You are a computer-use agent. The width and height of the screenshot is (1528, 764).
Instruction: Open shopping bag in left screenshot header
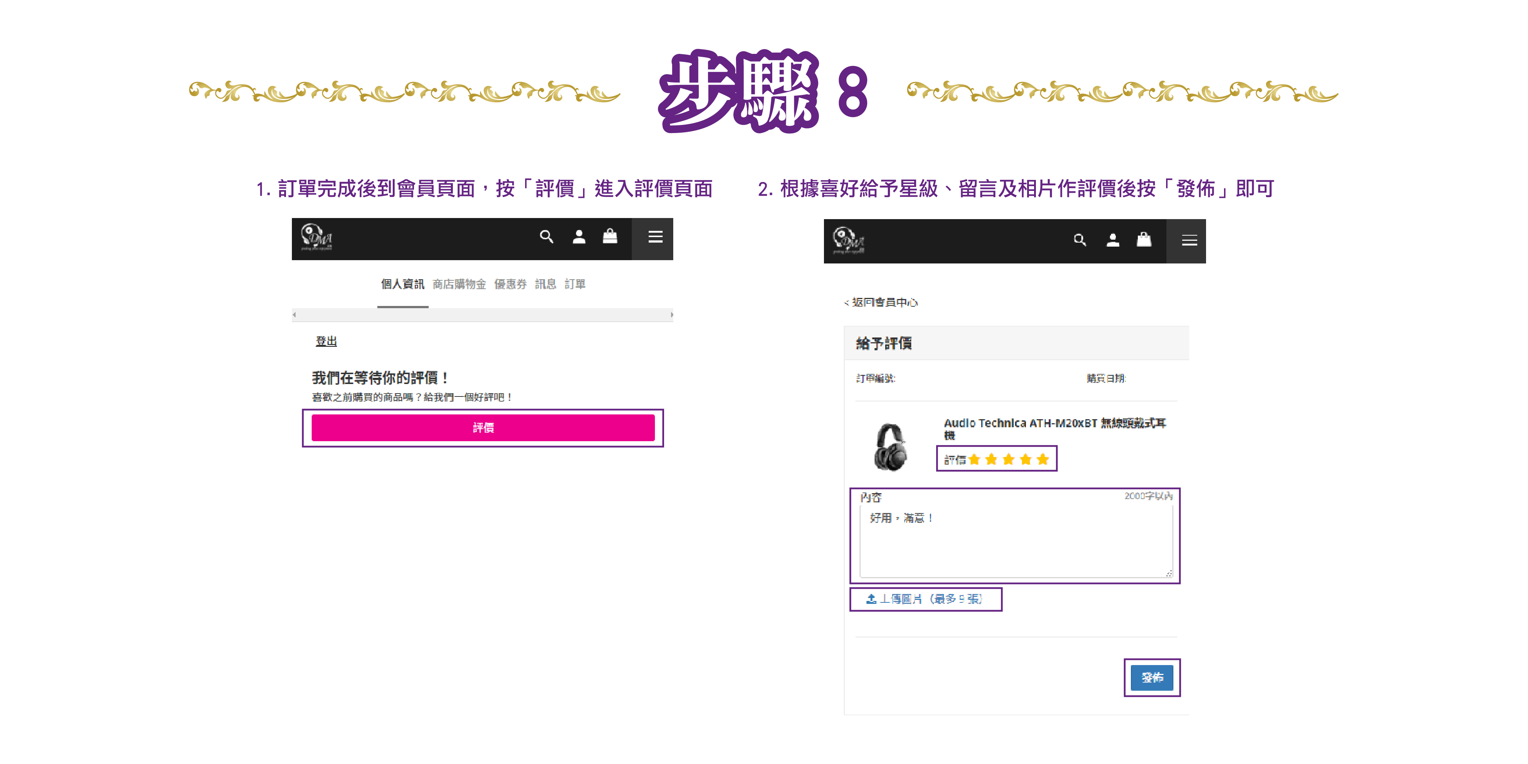tap(610, 236)
